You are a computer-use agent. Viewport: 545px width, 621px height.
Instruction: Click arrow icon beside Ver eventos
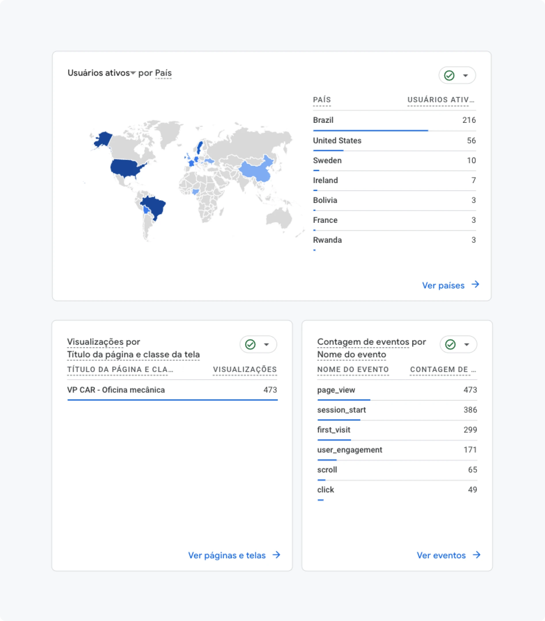[477, 555]
